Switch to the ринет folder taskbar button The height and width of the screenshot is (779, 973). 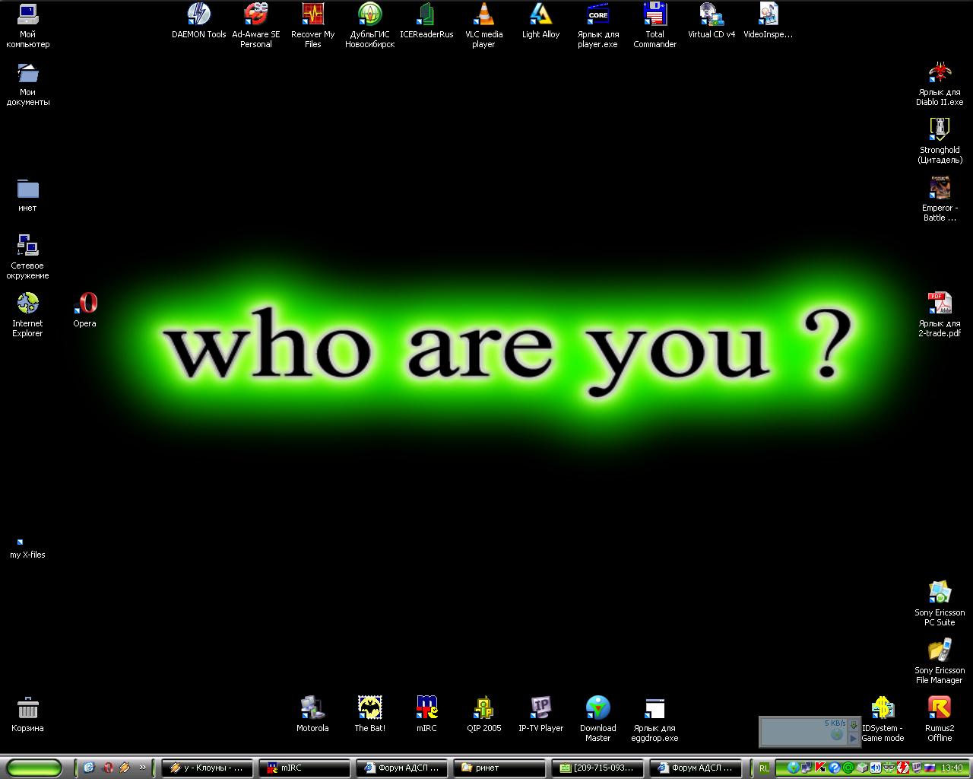tap(499, 768)
